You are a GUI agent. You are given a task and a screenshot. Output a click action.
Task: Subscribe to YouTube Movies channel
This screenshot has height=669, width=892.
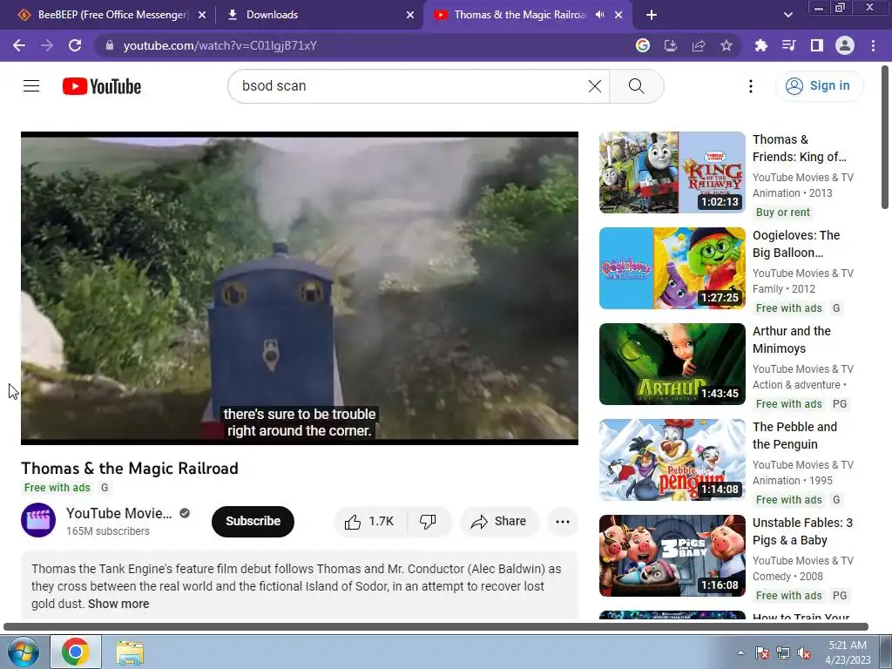click(x=253, y=521)
